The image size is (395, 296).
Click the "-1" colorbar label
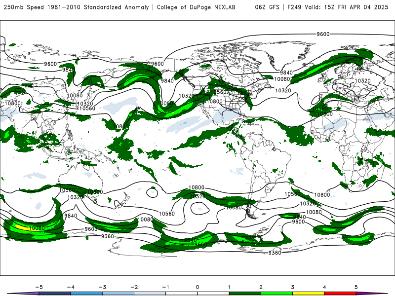(x=165, y=287)
